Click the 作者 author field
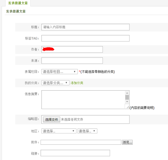The width and height of the screenshot is (168, 160). tap(72, 49)
